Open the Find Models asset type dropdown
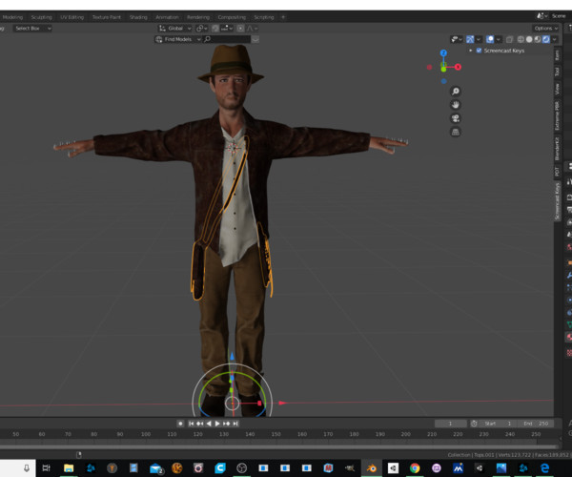Viewport: 572px width, 477px height. [178, 39]
